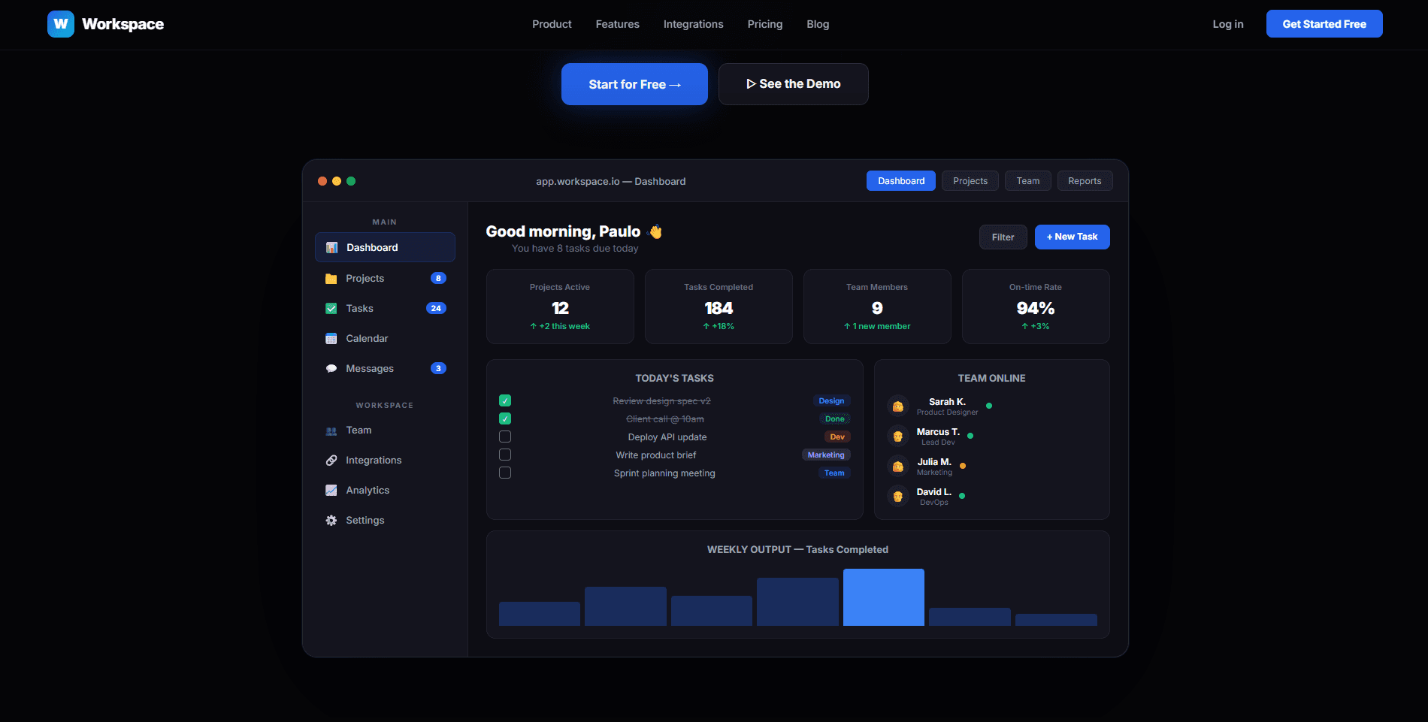Mark Write product brief as done

coord(505,455)
